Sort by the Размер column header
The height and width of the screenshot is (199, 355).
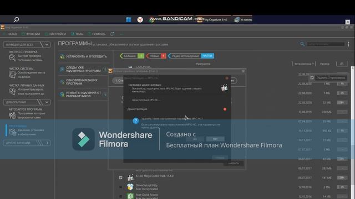(x=324, y=64)
